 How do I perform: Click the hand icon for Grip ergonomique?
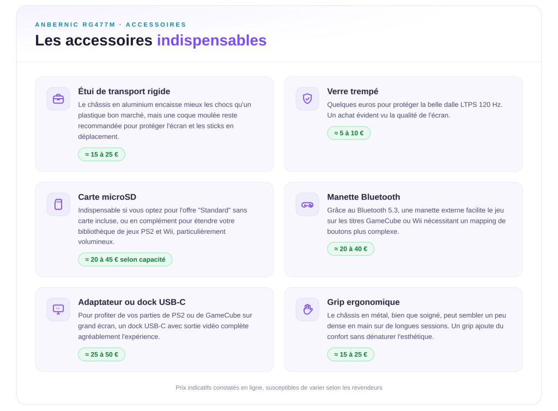tap(307, 310)
